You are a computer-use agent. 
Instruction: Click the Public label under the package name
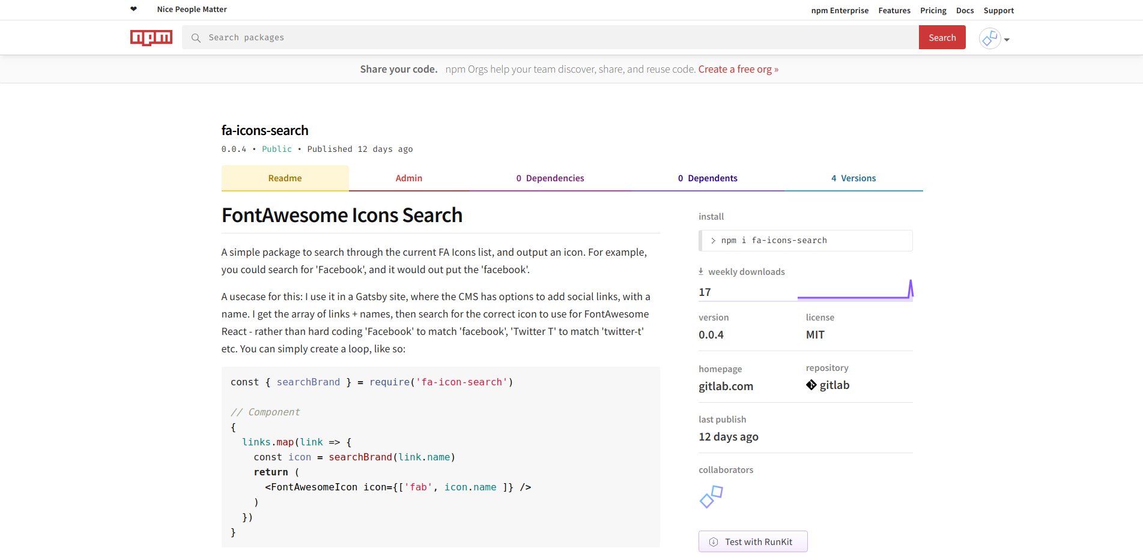276,149
